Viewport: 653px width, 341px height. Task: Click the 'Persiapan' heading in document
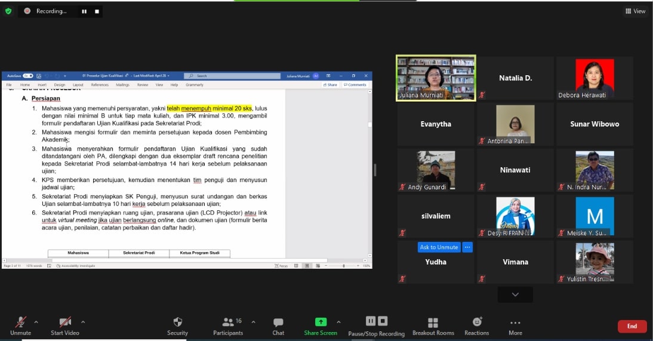[x=46, y=99]
